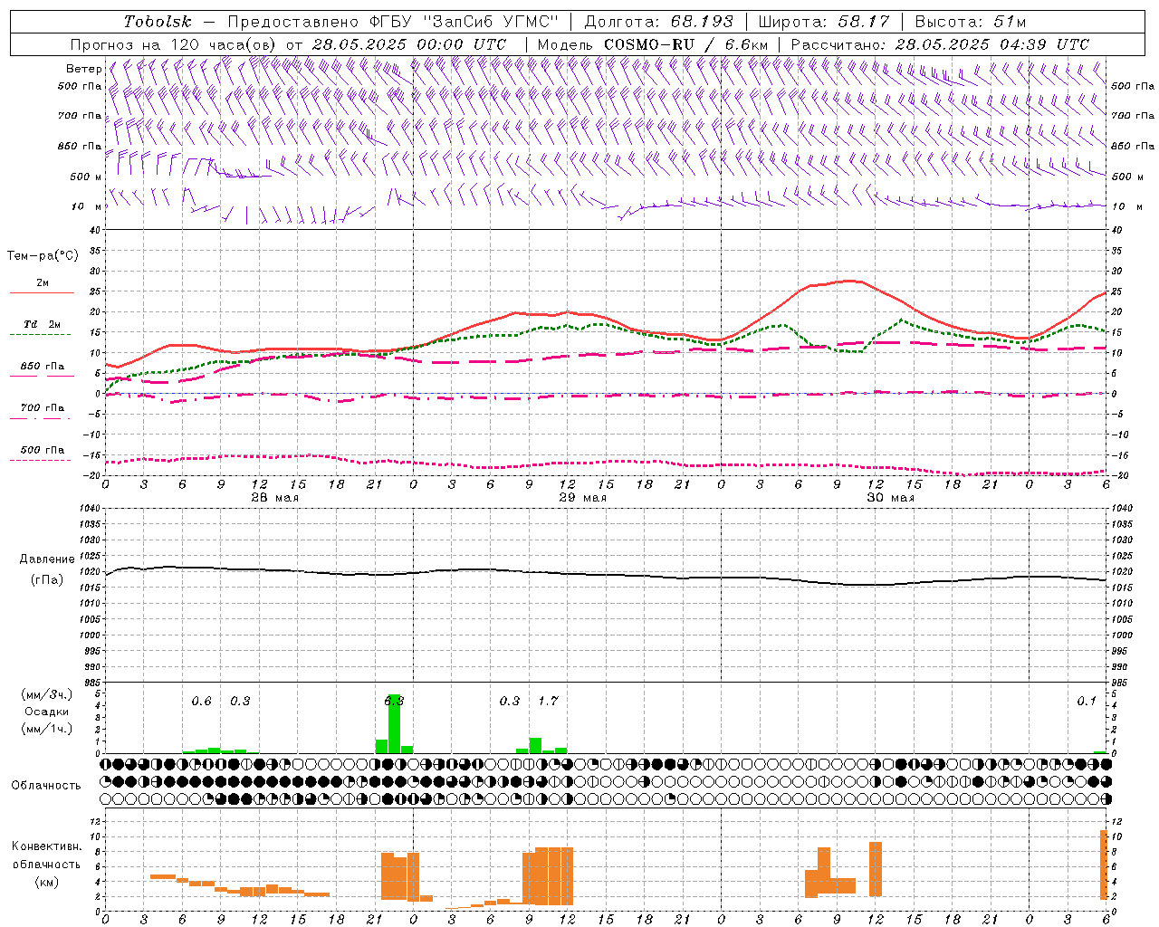Click the "(км)" unit under convective cloud label
Viewport: 1159px width, 927px height.
46,882
